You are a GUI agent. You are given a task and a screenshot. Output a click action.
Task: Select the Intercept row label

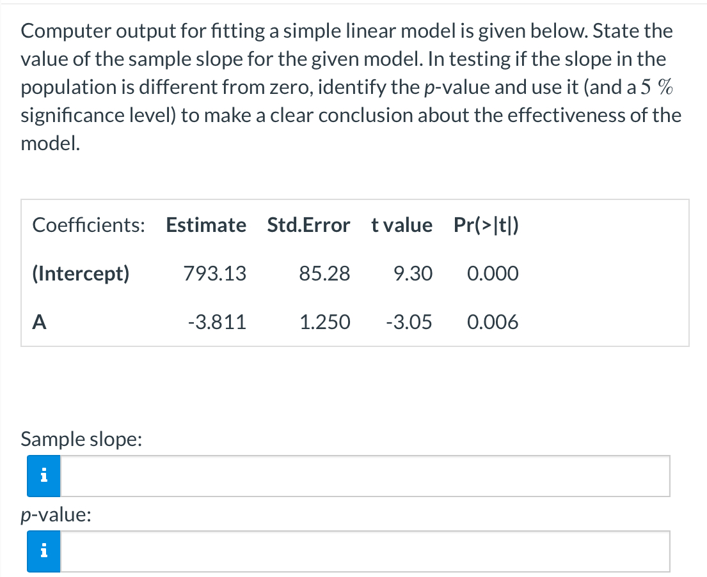[80, 273]
